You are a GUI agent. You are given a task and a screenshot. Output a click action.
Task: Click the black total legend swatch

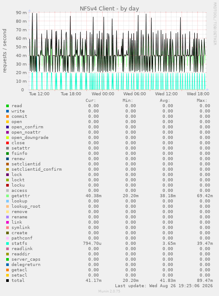[7, 281]
